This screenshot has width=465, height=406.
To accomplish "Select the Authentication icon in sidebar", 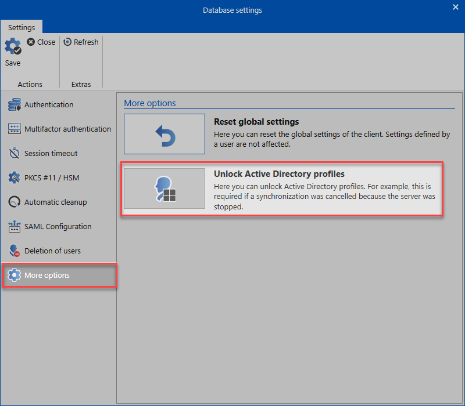I will (14, 105).
